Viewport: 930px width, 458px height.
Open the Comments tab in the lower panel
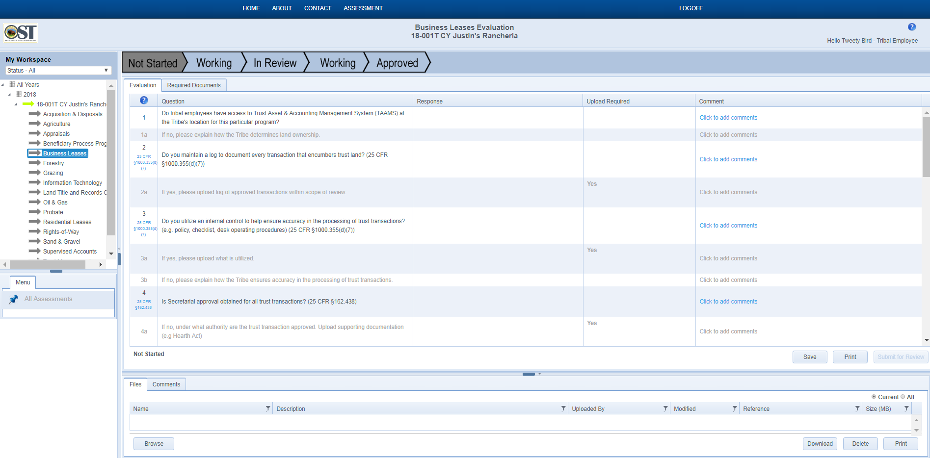coord(166,384)
